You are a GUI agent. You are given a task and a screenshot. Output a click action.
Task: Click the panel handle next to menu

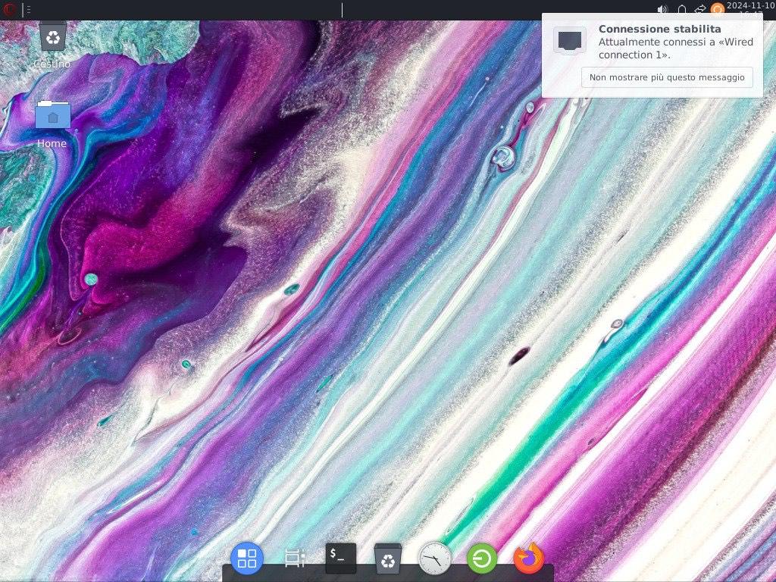[x=29, y=10]
